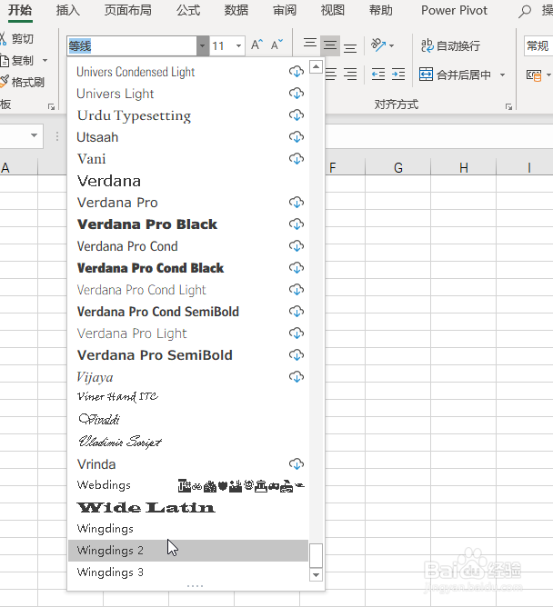Click the 剪切 cut button
This screenshot has height=607, width=553.
tap(17, 39)
